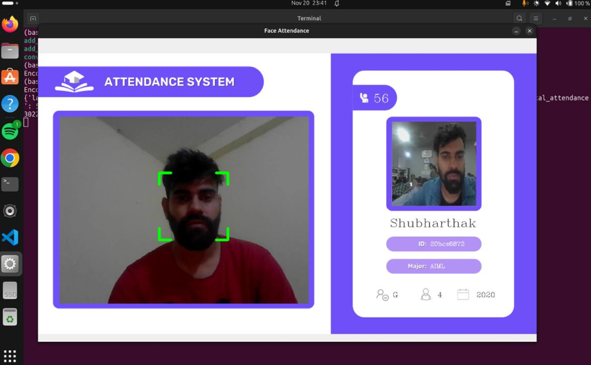
Task: Open the clock showing Nov 20 23:41
Action: [309, 3]
